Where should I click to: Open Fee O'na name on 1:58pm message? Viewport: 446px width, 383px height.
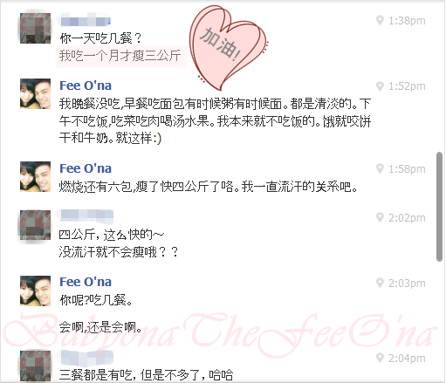click(x=86, y=168)
